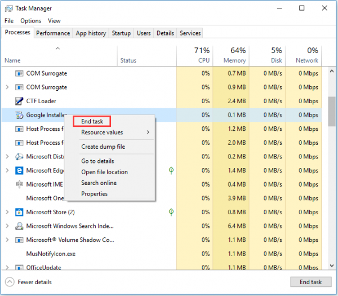Click the Microsoft Store process icon
This screenshot has width=338, height=296.
[x=19, y=212]
